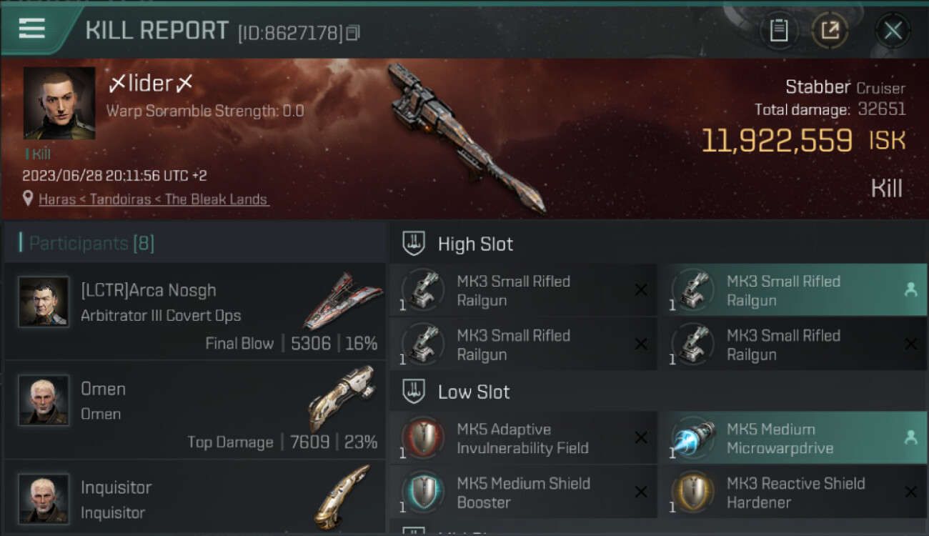Click the lider pilot portrait
929x536 pixels.
coord(59,103)
